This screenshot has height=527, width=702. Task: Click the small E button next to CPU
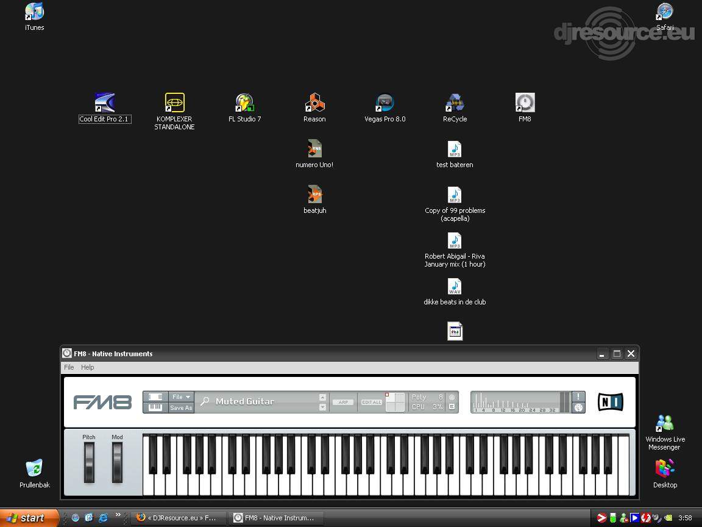[452, 407]
